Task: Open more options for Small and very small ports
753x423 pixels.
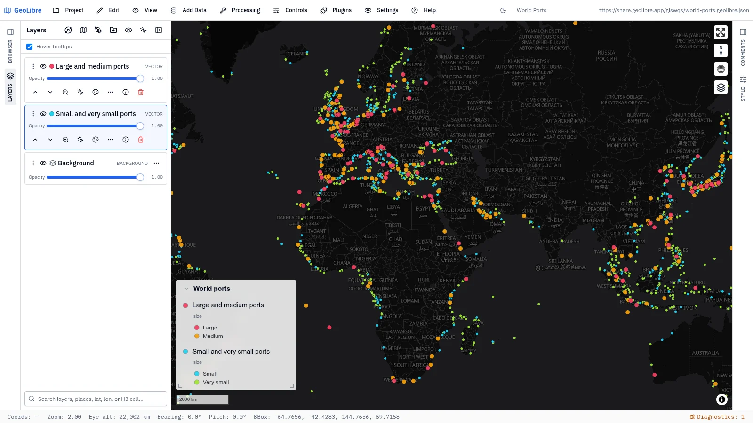Action: [x=111, y=140]
